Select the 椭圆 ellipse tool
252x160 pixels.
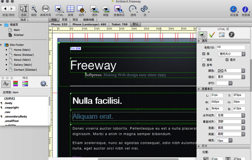106,11
